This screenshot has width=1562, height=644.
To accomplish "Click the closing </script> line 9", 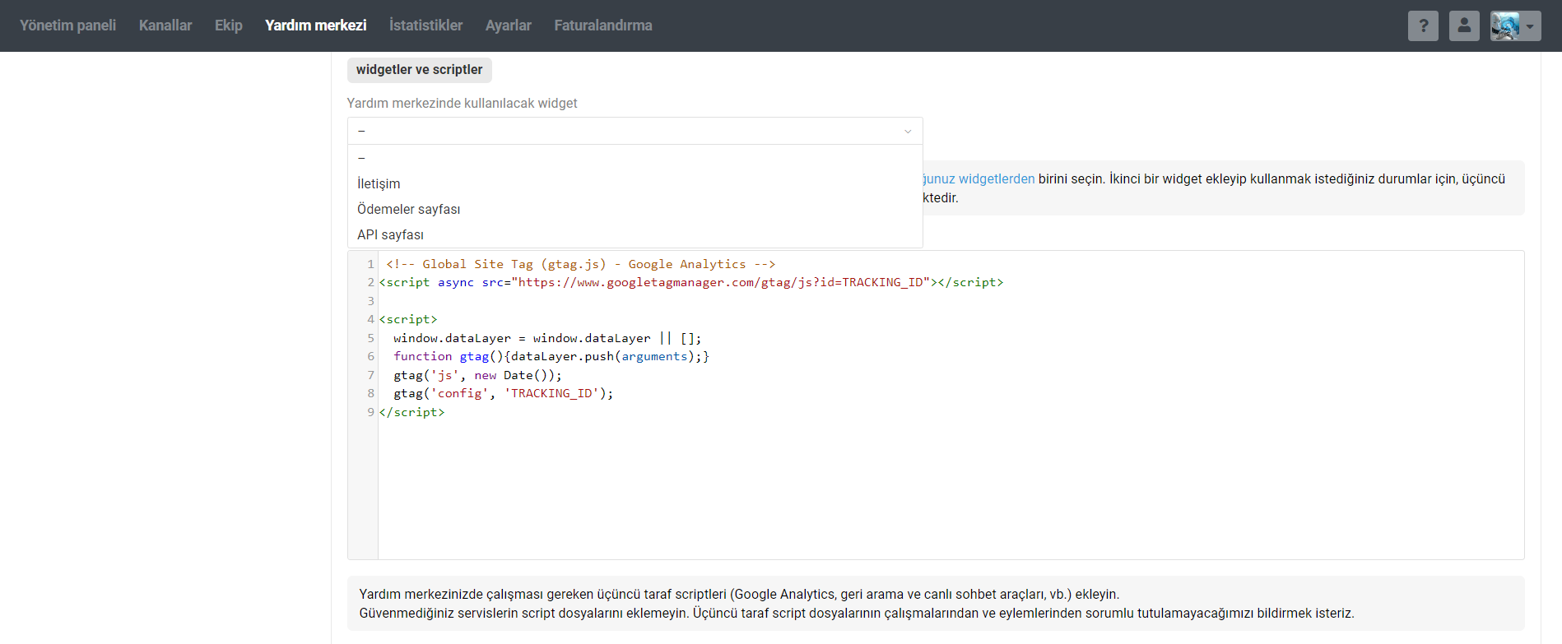I will (411, 412).
